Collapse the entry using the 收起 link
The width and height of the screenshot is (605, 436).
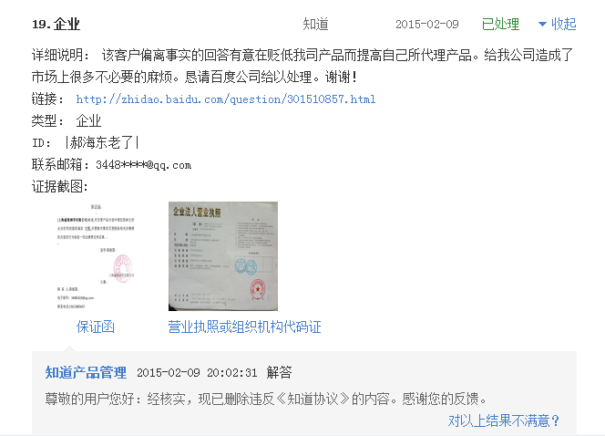563,24
